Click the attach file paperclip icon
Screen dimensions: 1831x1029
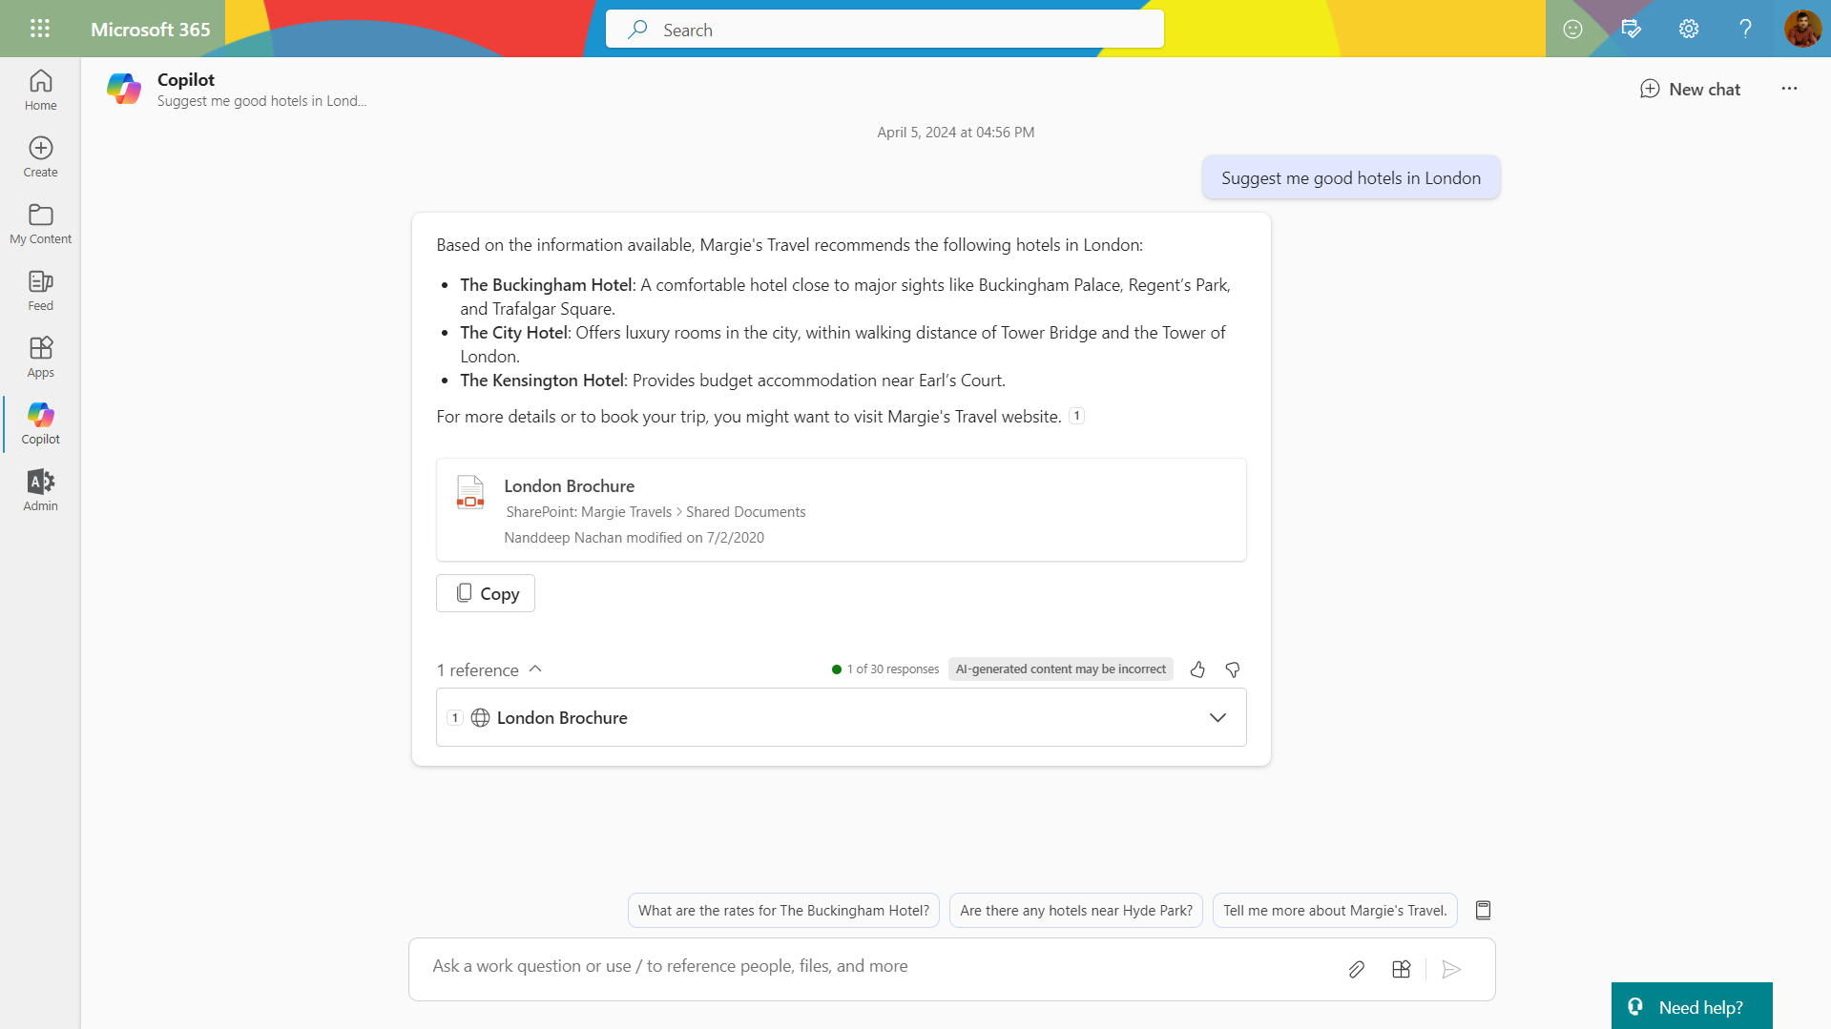coord(1356,969)
